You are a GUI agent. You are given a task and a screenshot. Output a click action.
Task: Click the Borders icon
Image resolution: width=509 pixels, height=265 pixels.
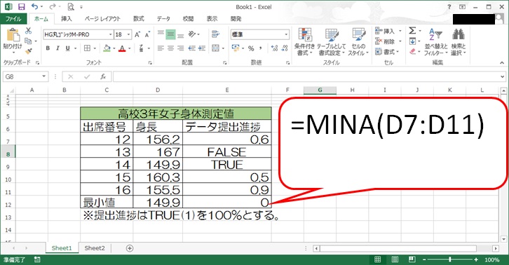(87, 48)
